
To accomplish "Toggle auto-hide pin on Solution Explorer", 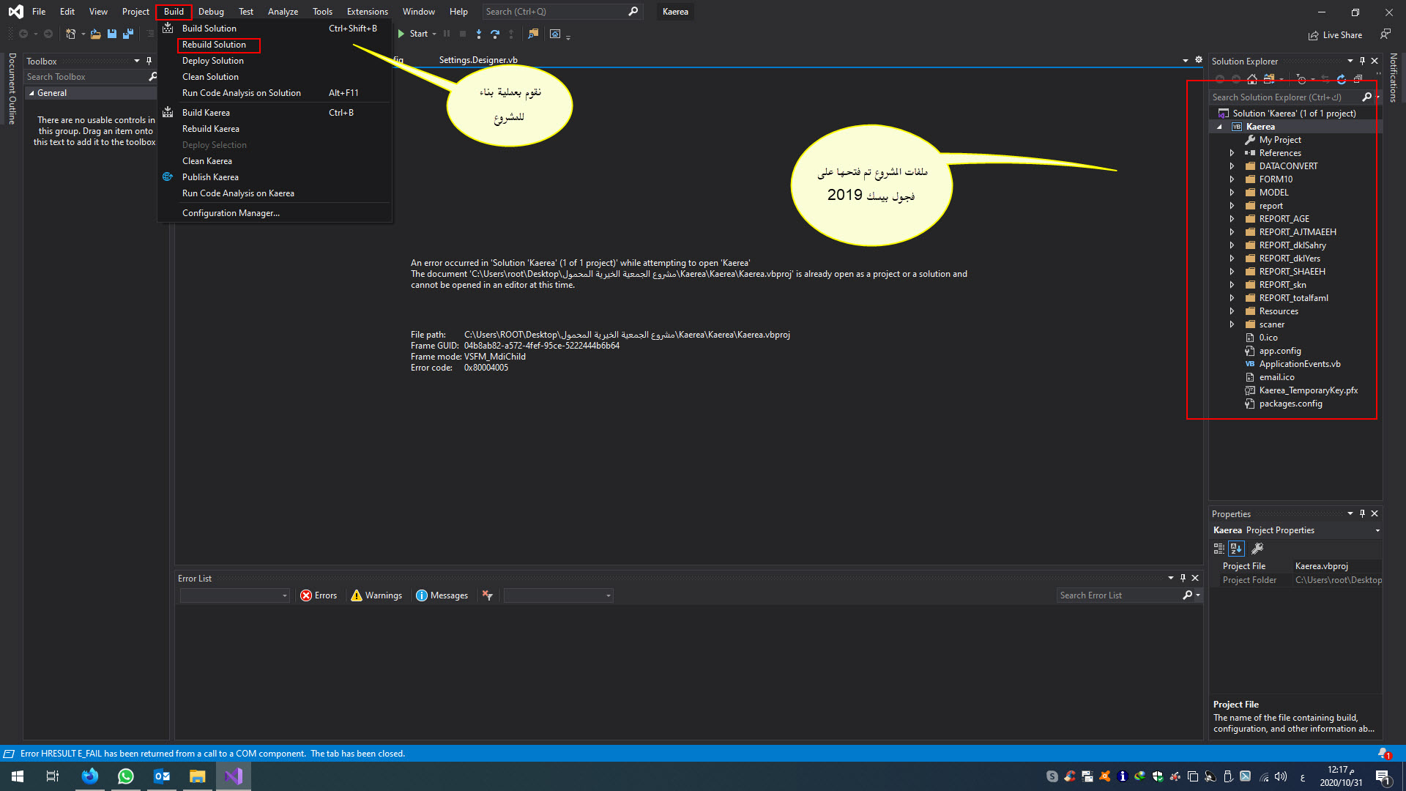I will click(x=1362, y=61).
